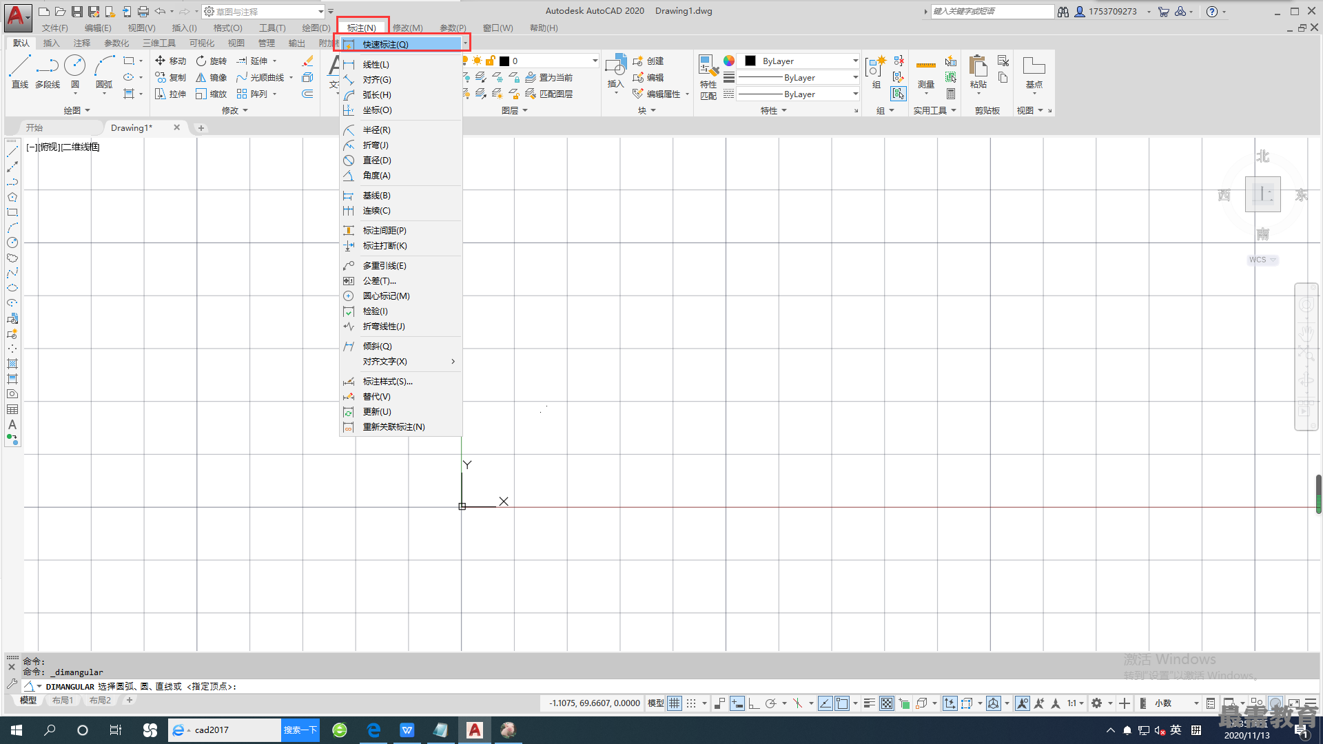Click the black layer color swatch next to 0
1323x744 pixels.
pyautogui.click(x=504, y=61)
